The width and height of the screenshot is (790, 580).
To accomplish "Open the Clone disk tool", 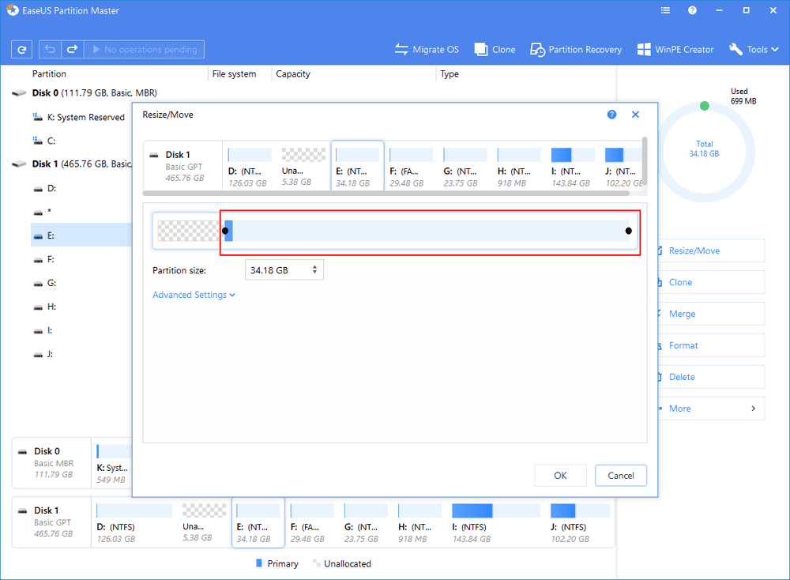I will click(495, 50).
